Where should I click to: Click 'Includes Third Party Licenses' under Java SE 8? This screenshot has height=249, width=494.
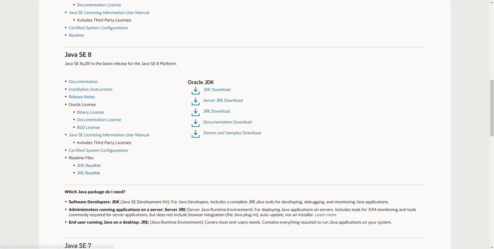[104, 143]
